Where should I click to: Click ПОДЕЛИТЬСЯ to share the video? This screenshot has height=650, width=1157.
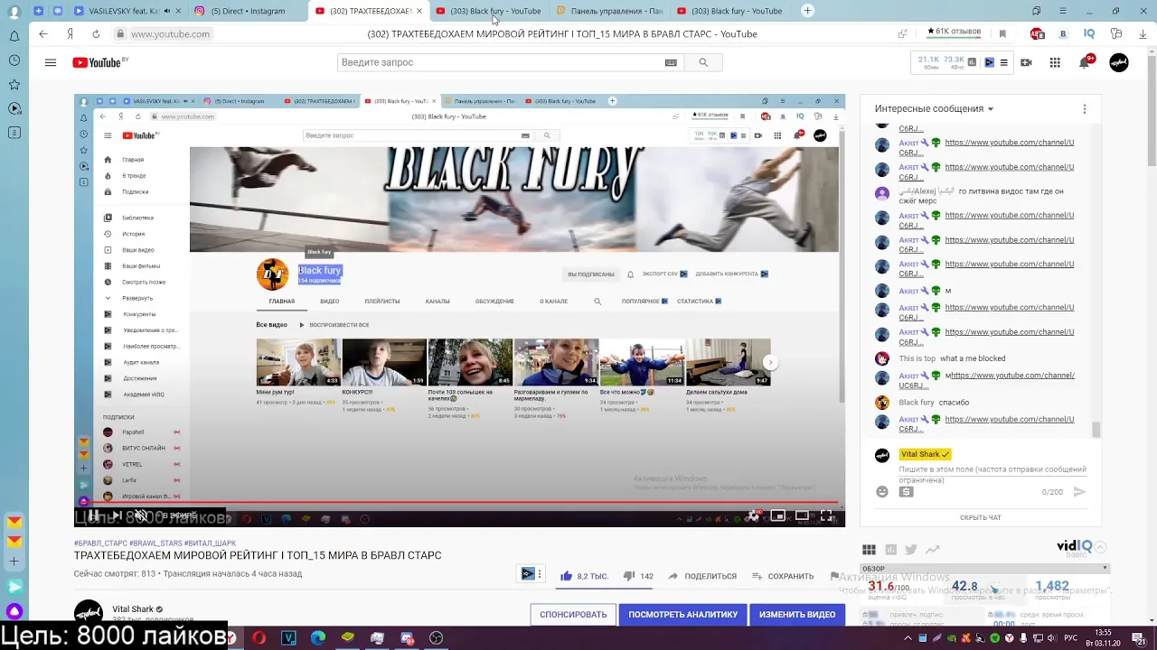[702, 576]
